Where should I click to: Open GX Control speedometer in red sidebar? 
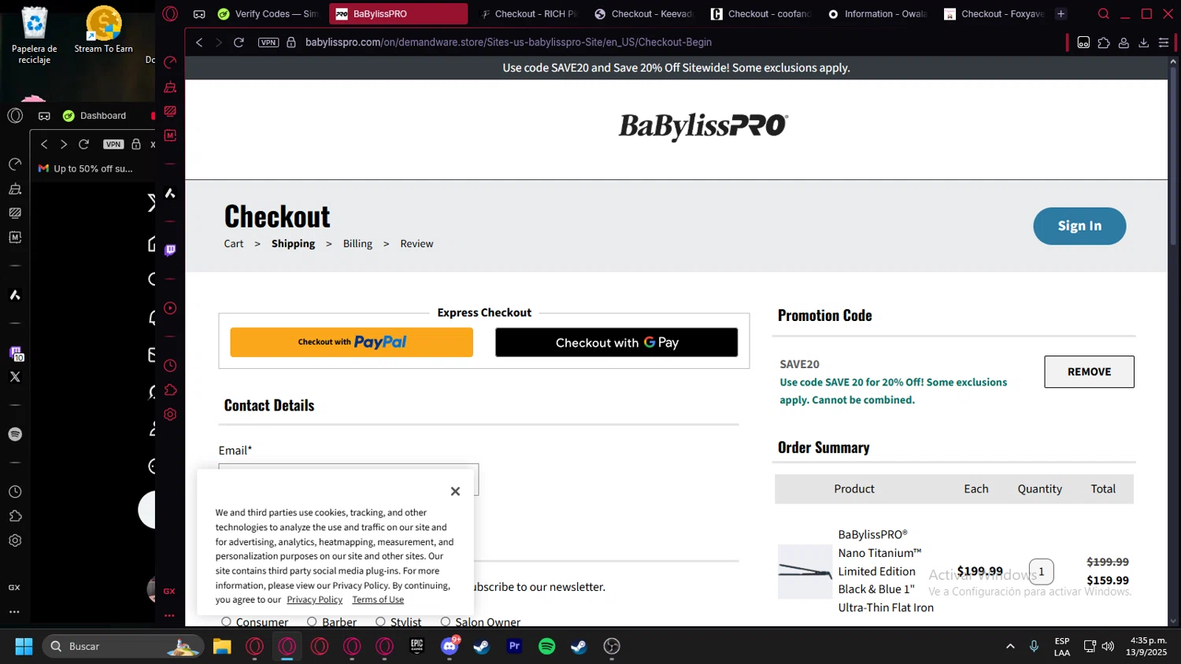coord(170,62)
